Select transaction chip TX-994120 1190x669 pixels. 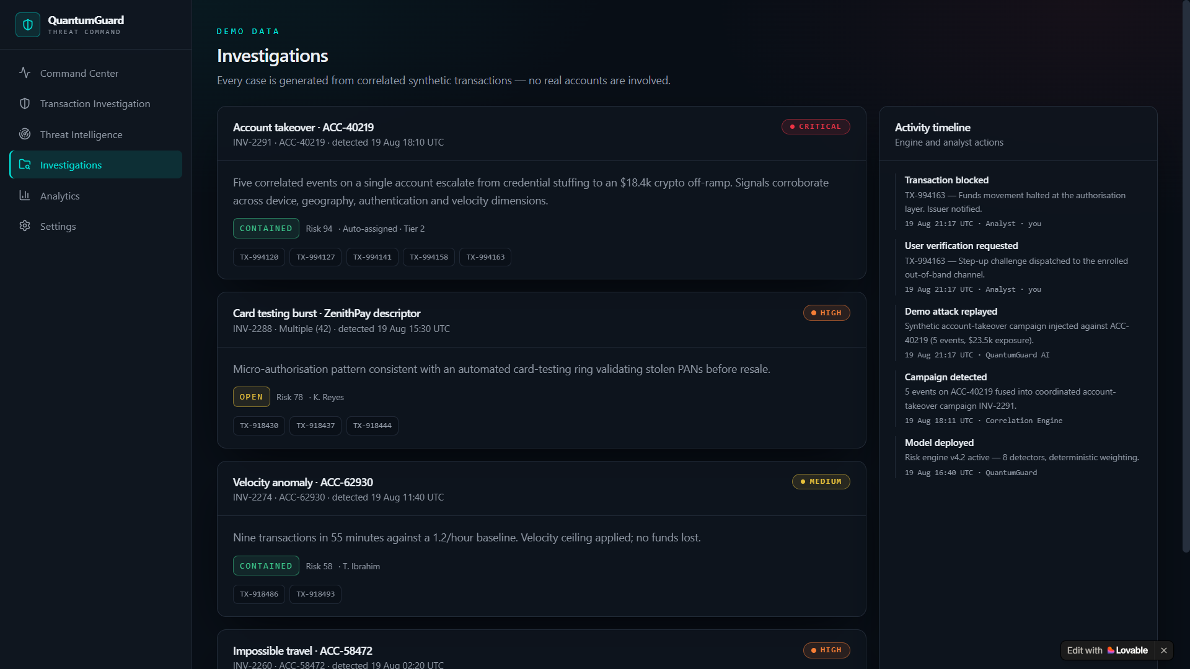pyautogui.click(x=259, y=257)
